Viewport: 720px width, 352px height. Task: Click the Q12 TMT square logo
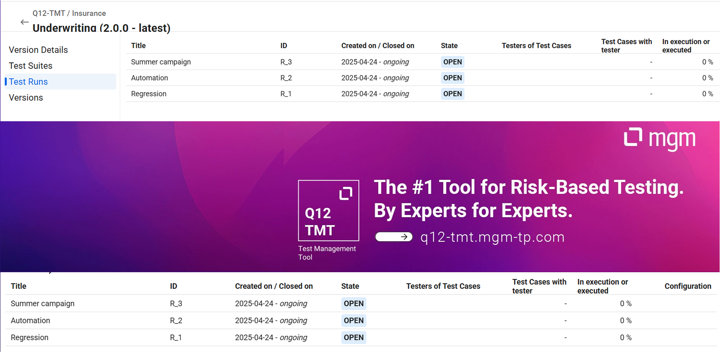coord(329,210)
